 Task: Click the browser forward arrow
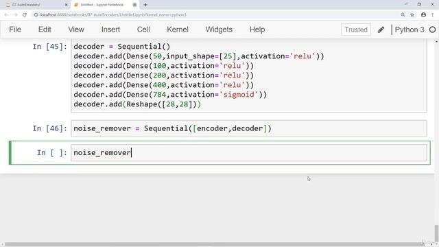point(15,15)
